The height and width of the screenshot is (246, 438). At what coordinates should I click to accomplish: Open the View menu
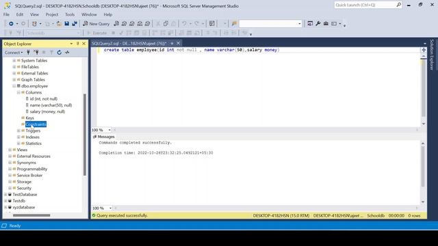[34, 14]
